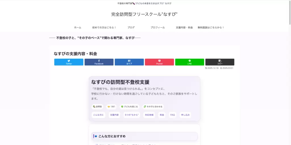Click the 訪問型 tag chip
This screenshot has height=145, width=291.
(x=97, y=107)
